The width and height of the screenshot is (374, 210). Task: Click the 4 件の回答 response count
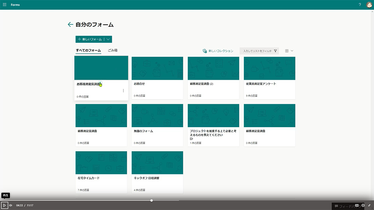pyautogui.click(x=140, y=190)
